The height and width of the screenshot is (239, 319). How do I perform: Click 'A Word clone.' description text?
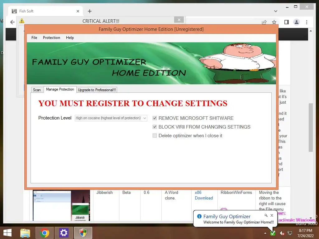pos(172,195)
